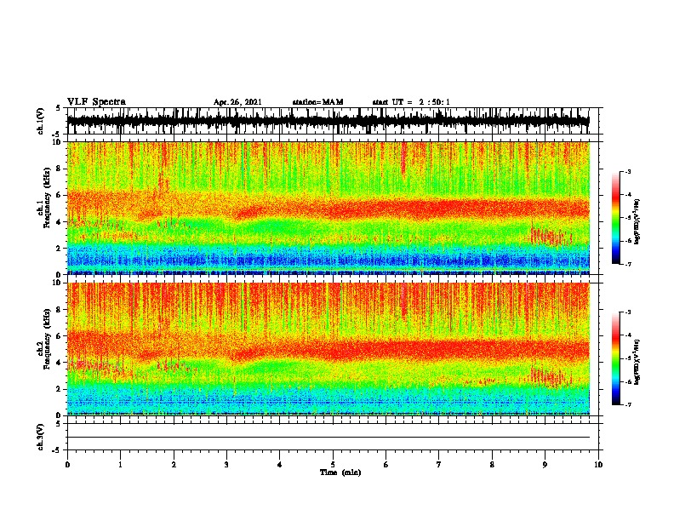The width and height of the screenshot is (674, 521).
Task: Click the "VLF Spectra" title text
Action: [x=96, y=102]
